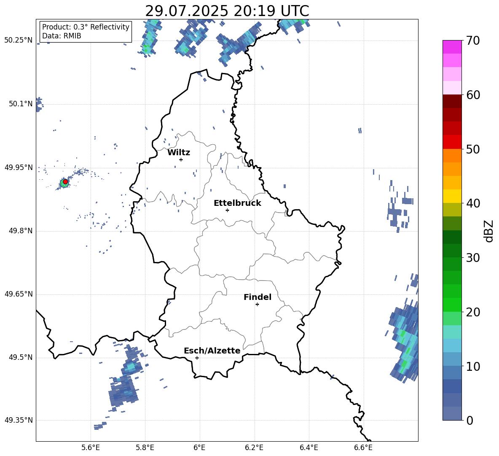Select the Wiltz city label
Image resolution: width=499 pixels, height=456 pixels.
179,153
